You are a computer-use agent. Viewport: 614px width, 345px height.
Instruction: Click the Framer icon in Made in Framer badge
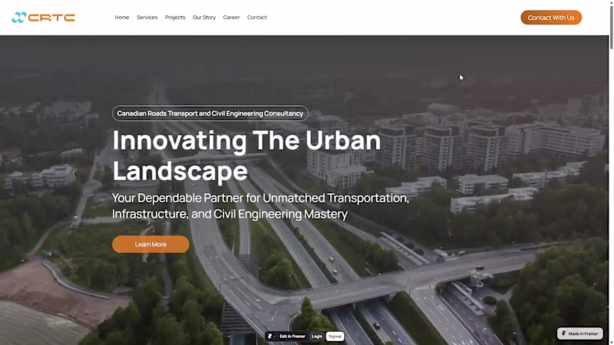[x=564, y=333]
